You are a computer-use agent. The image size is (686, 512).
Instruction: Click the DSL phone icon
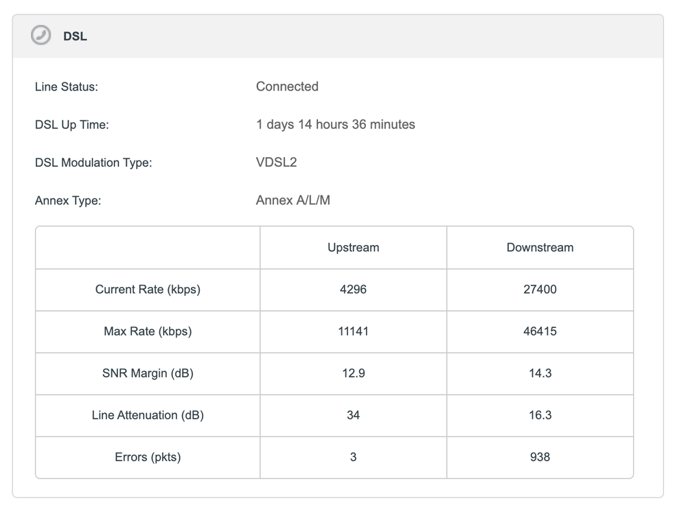tap(41, 36)
